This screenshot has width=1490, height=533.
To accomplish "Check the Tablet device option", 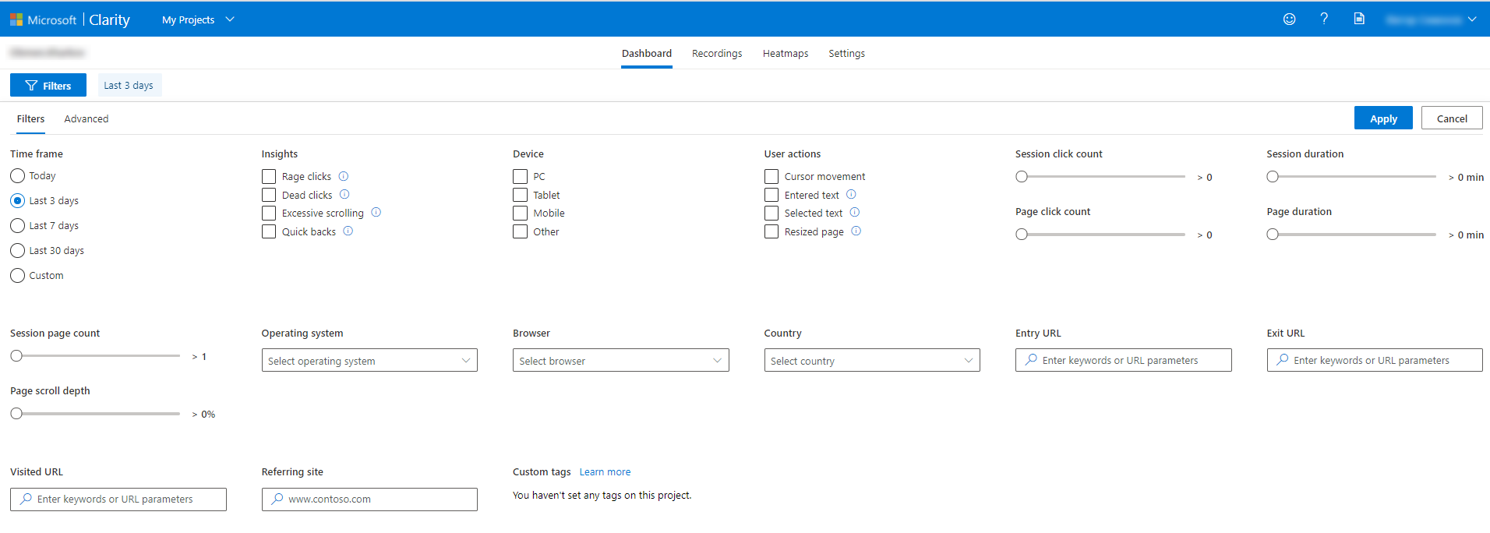I will pos(520,195).
